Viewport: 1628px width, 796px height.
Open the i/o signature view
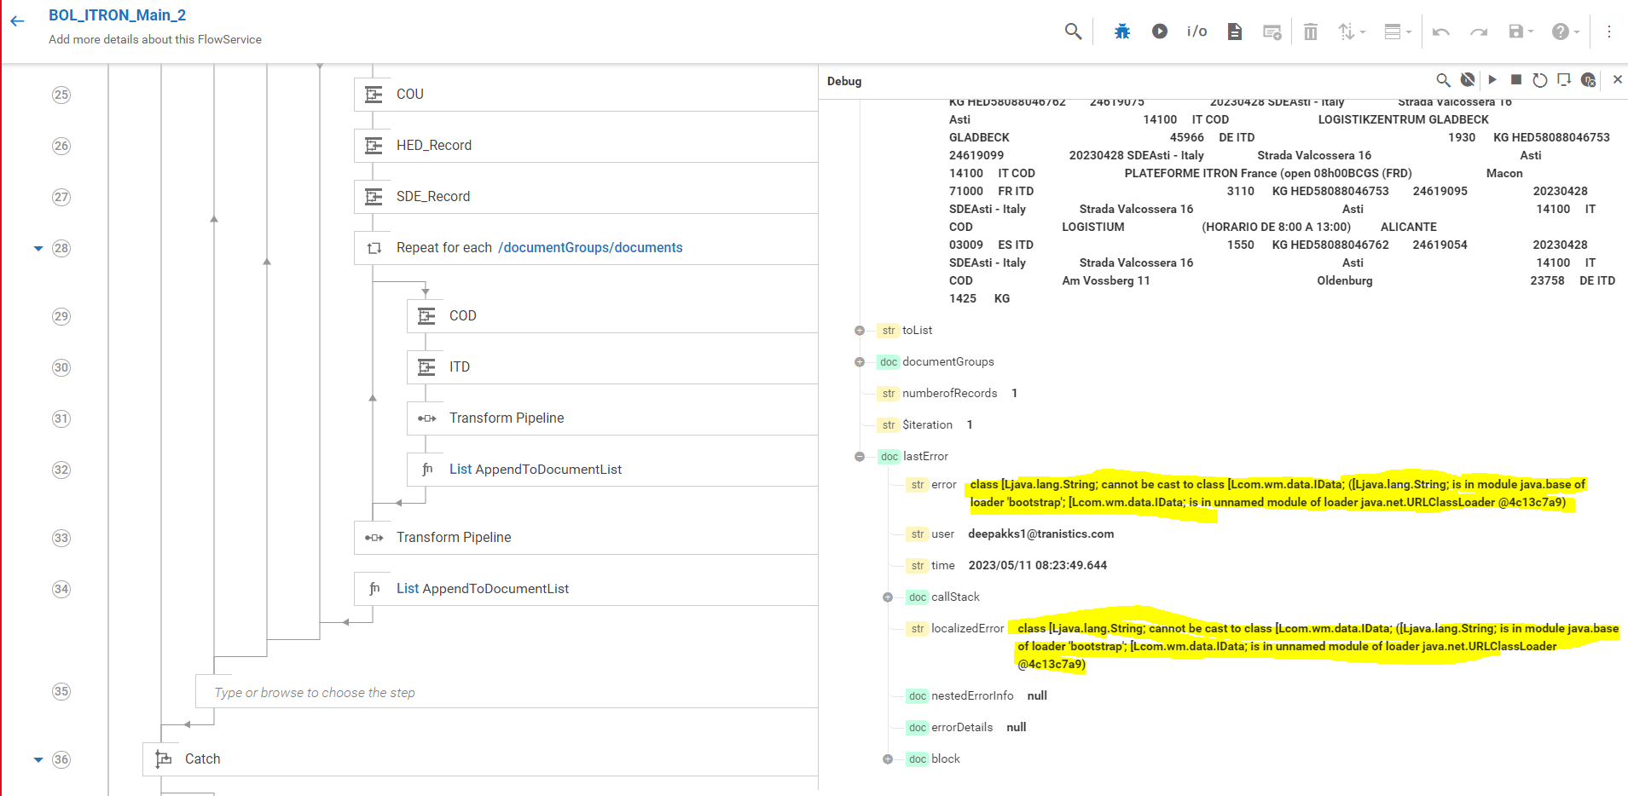point(1196,32)
